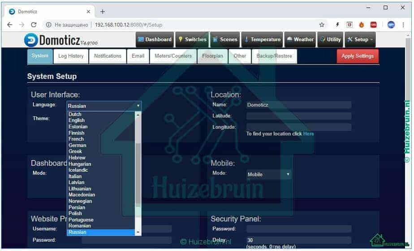Switch to the Log History tab
The height and width of the screenshot is (251, 414).
coord(71,56)
